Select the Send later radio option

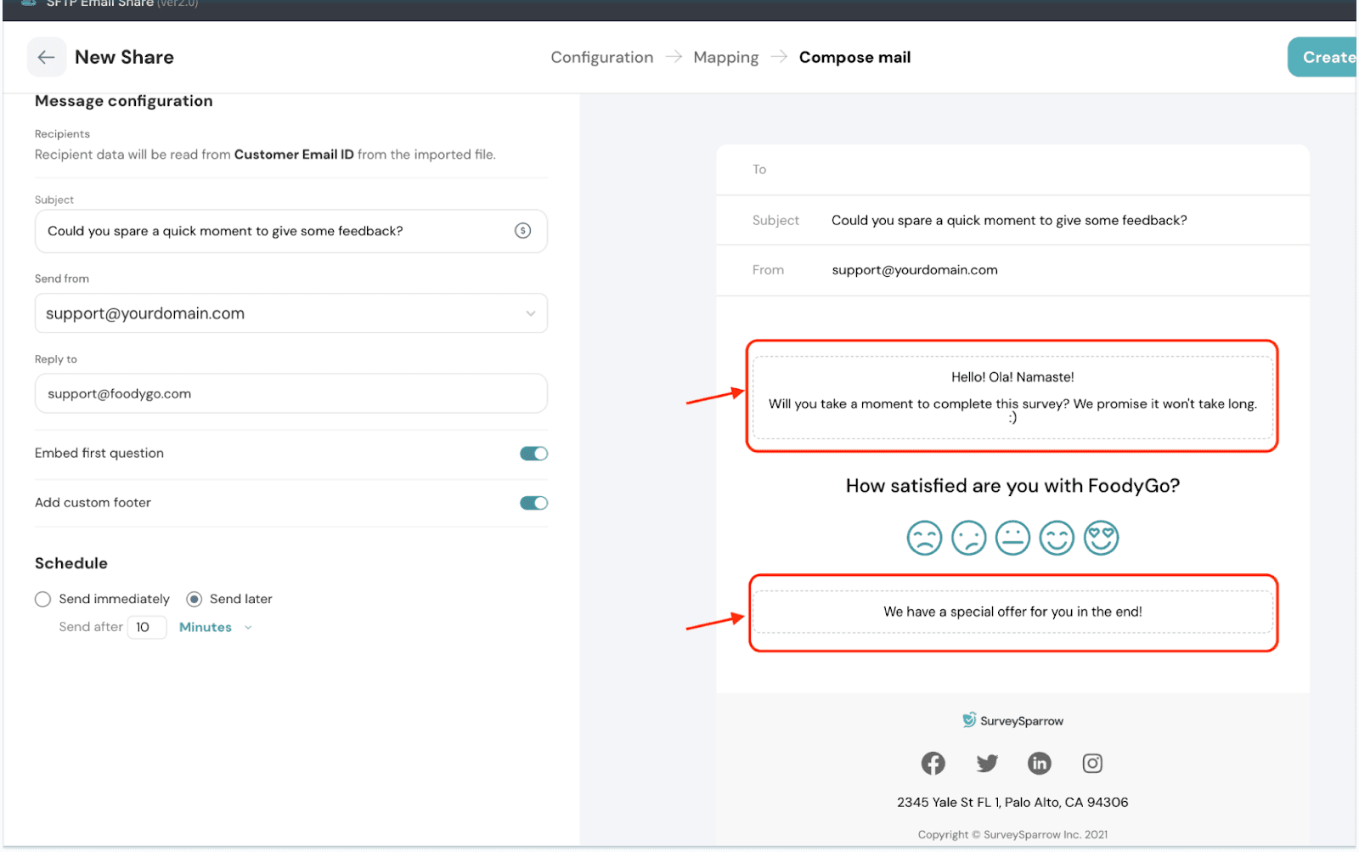(x=195, y=599)
